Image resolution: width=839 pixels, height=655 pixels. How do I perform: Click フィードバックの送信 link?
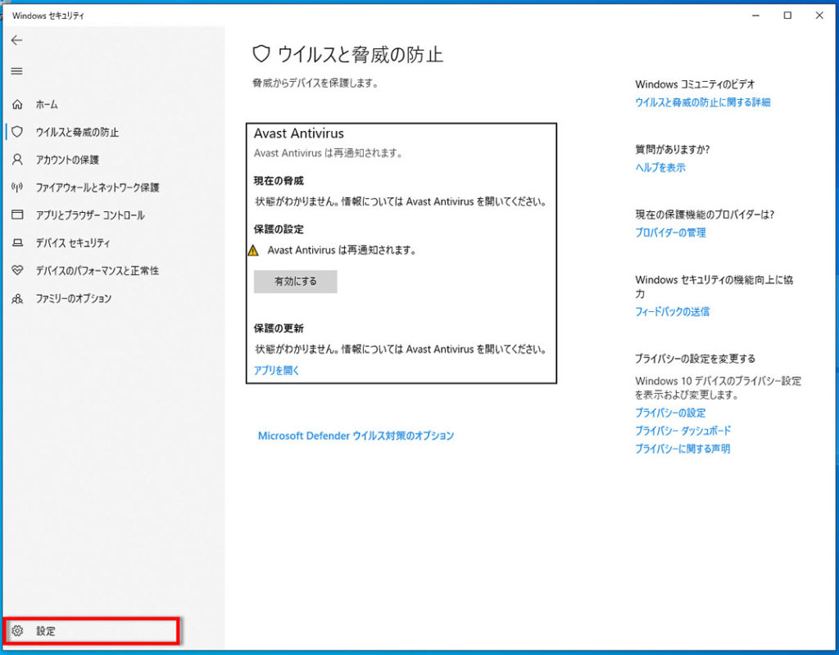tap(672, 311)
